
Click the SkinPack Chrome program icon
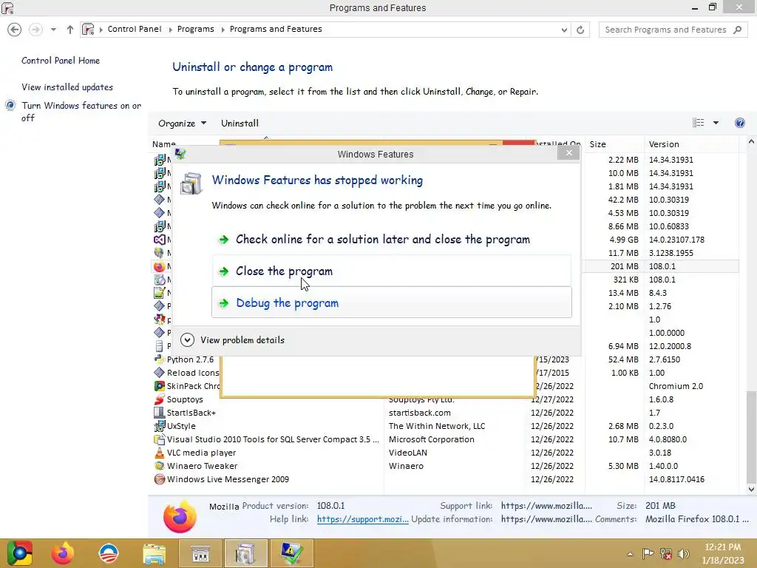(x=160, y=386)
